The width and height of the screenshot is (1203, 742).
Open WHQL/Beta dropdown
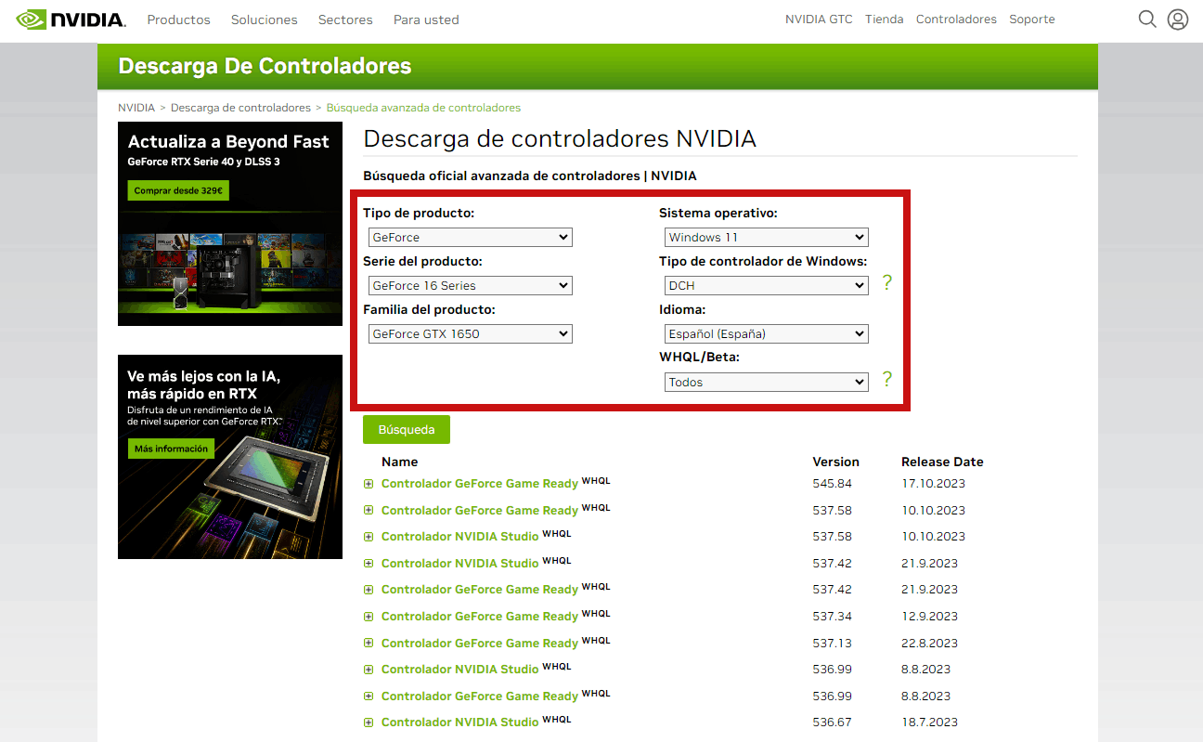(x=766, y=382)
